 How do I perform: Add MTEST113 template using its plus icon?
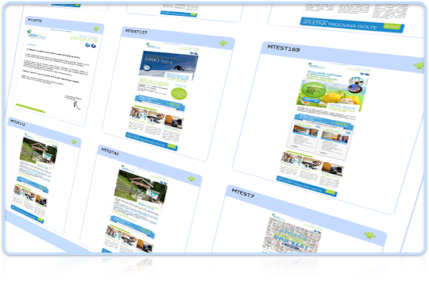pyautogui.click(x=74, y=141)
